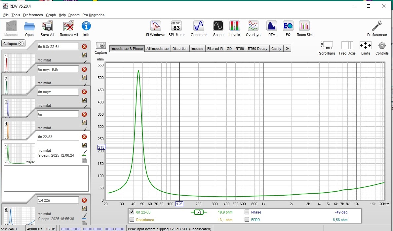This screenshot has height=231, width=393.
Task: Show more graph tabs with » arrow
Action: (x=288, y=49)
